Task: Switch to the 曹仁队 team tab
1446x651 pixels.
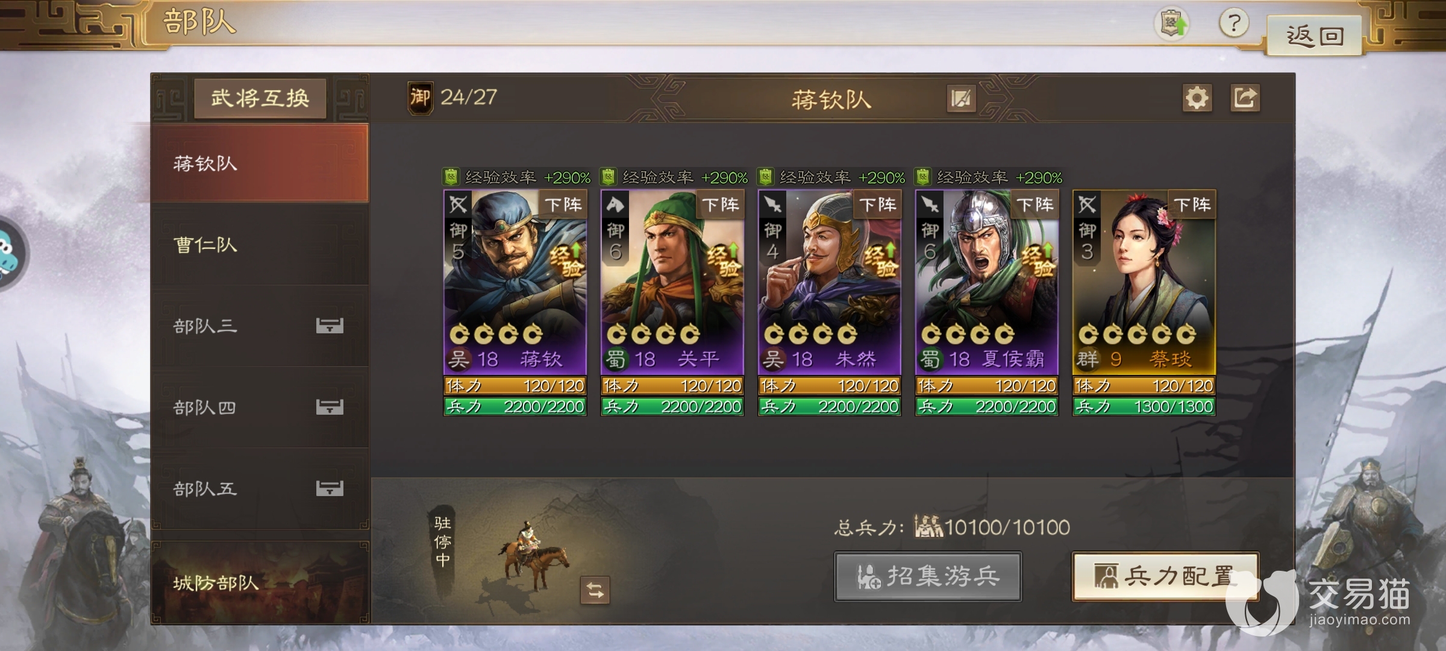Action: 260,244
